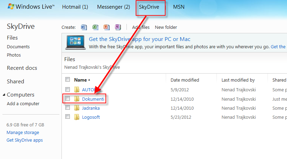Create a new Excel workbook
This screenshot has height=159, width=287.
(x=95, y=27)
